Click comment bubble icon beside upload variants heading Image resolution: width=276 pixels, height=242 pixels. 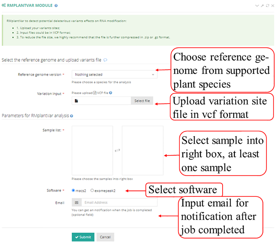(x=105, y=60)
